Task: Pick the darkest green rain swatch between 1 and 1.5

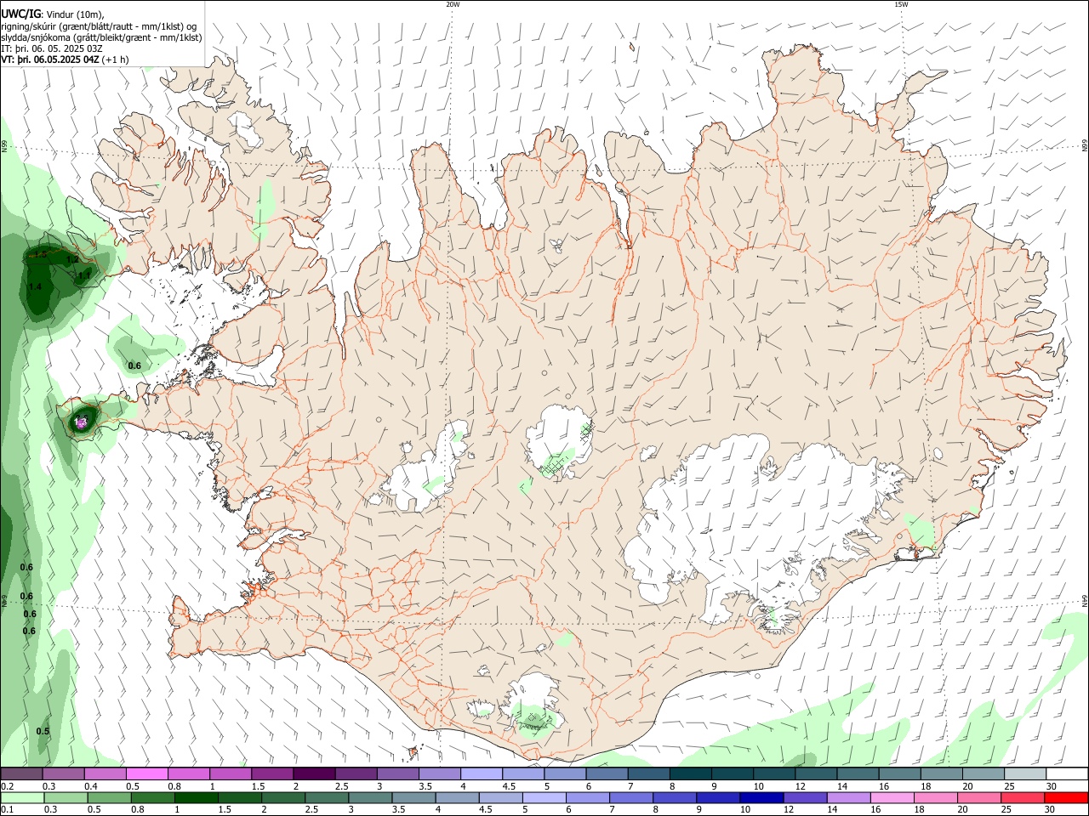Action: coord(197,797)
